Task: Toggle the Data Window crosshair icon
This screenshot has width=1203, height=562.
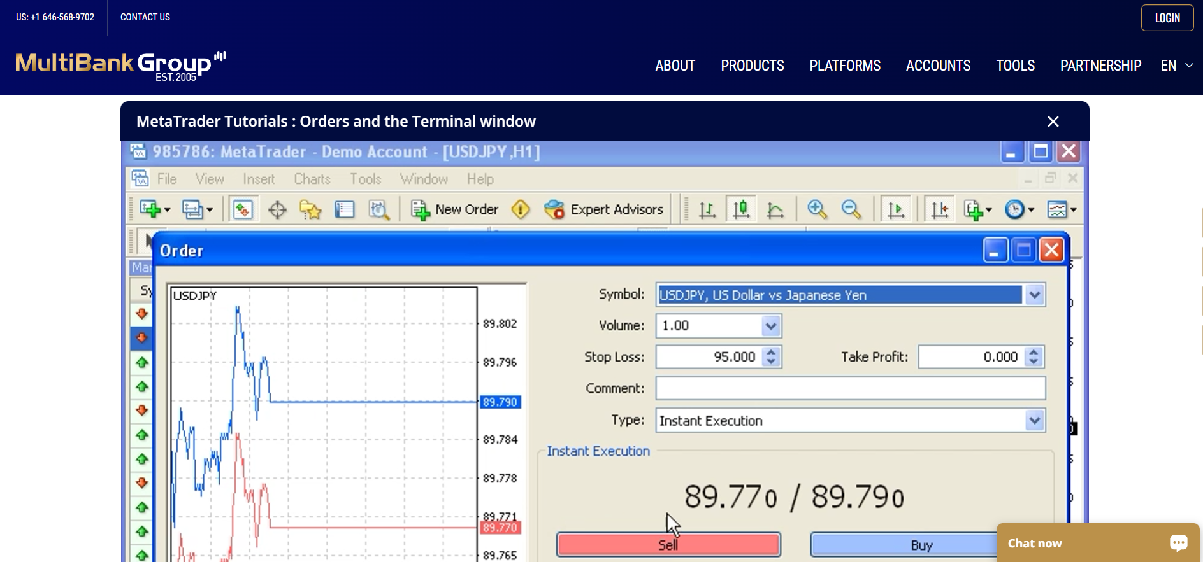Action: coord(277,209)
